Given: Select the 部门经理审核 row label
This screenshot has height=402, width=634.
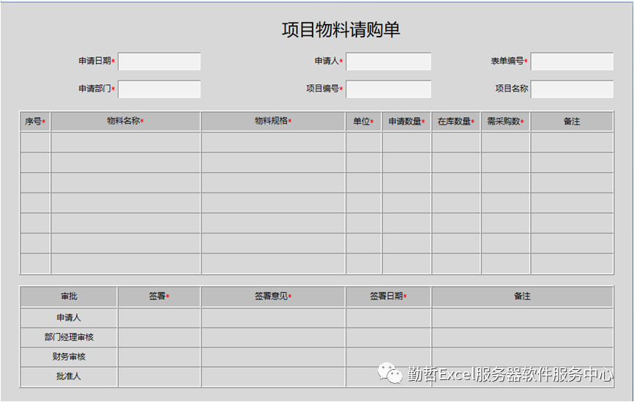Looking at the screenshot, I should pyautogui.click(x=69, y=338).
